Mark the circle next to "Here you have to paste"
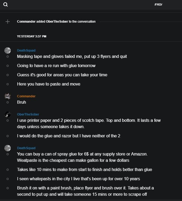Screen dimensions: 182x201 [8, 84]
